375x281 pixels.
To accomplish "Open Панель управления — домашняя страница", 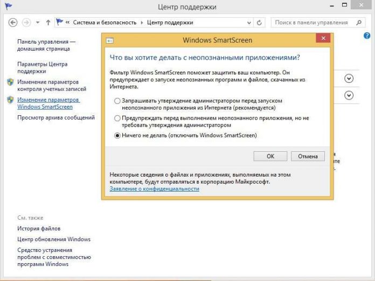I will coord(46,45).
